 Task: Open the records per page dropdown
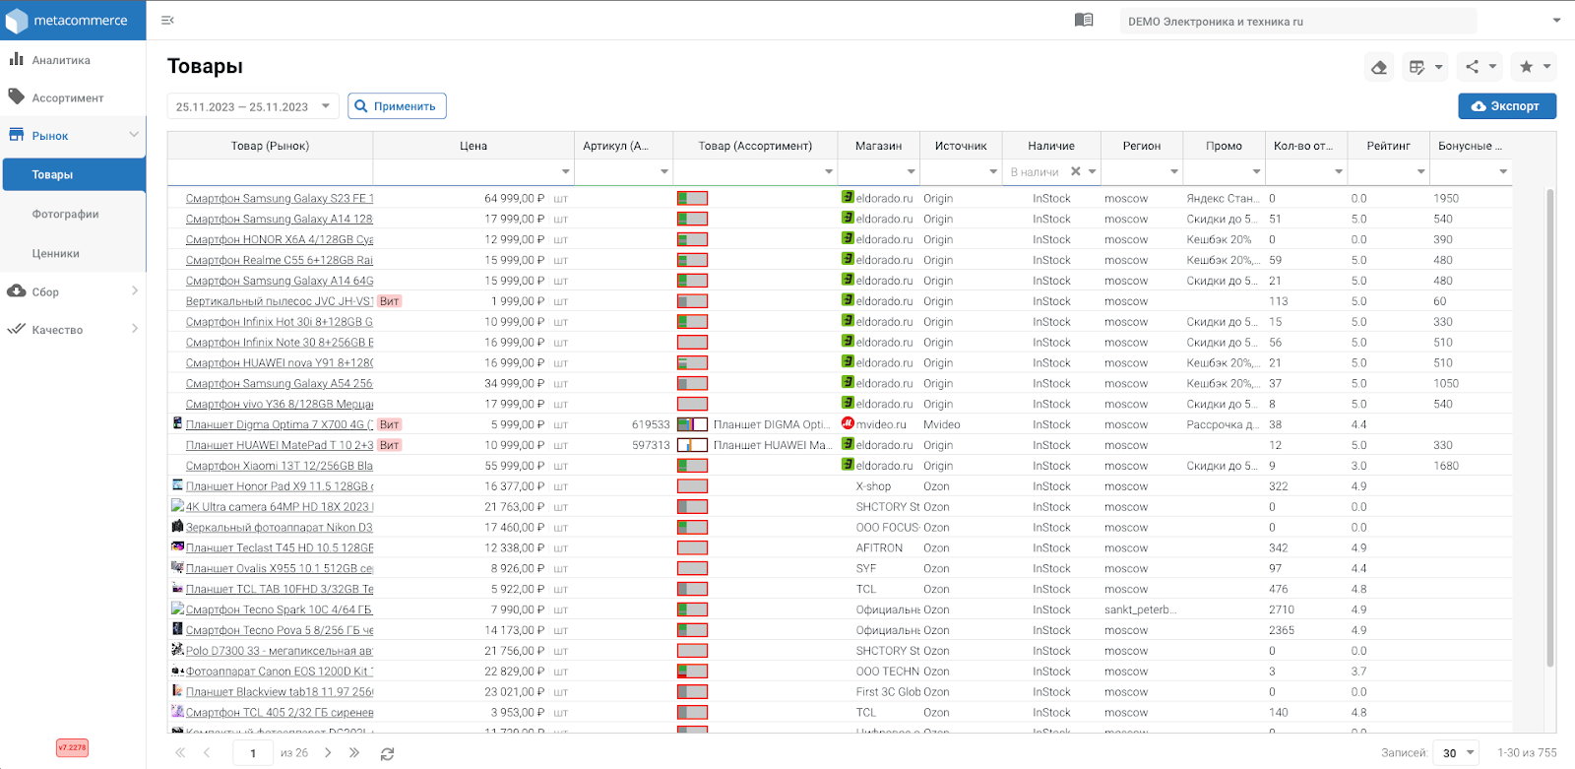coord(1456,753)
